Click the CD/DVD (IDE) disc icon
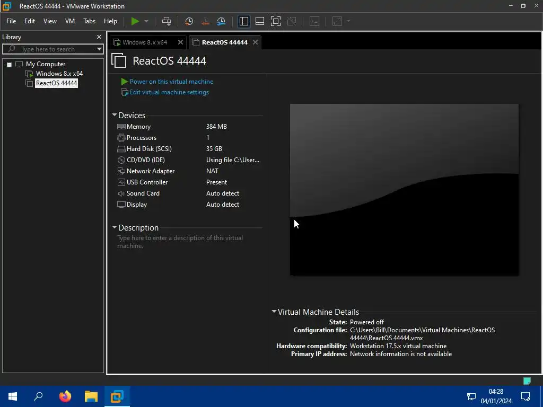 click(x=121, y=160)
